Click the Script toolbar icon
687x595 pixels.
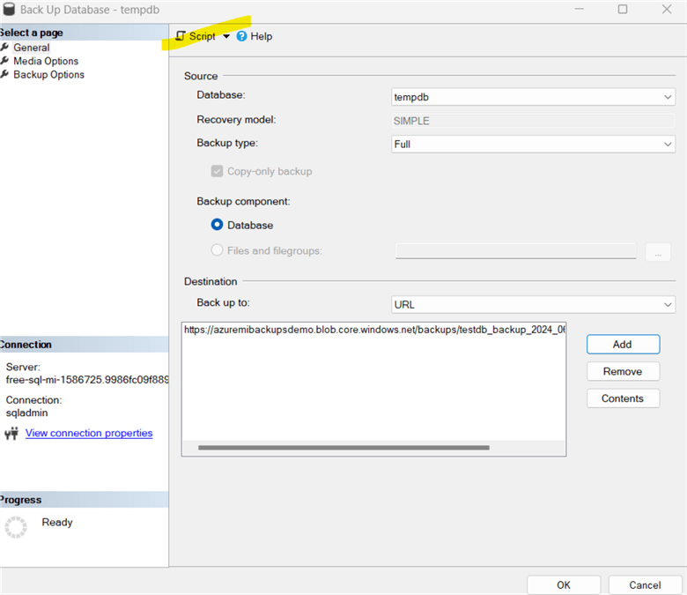coord(181,36)
